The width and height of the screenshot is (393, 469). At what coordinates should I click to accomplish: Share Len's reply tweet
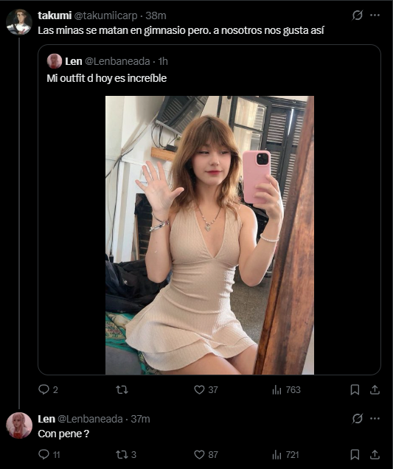[375, 455]
